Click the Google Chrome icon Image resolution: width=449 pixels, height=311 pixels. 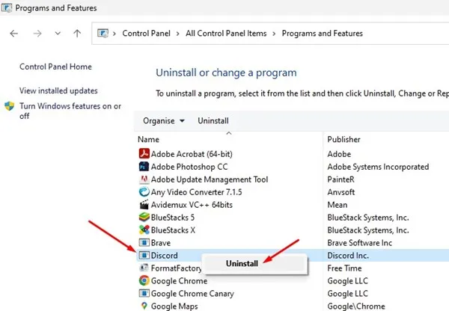point(144,280)
